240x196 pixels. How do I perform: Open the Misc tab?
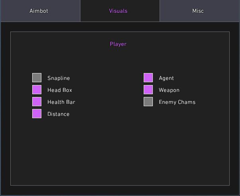[199, 11]
